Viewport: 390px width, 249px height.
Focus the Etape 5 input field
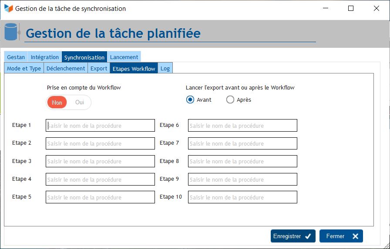coord(100,197)
